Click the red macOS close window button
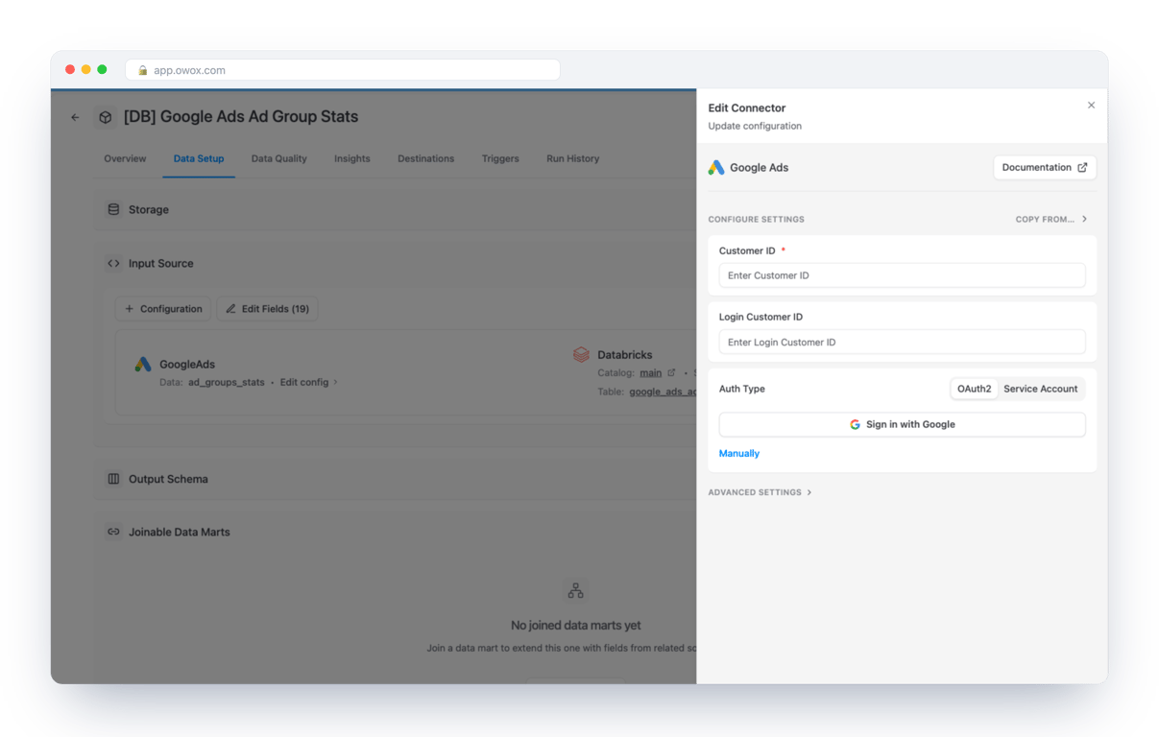This screenshot has width=1159, height=737. [70, 69]
